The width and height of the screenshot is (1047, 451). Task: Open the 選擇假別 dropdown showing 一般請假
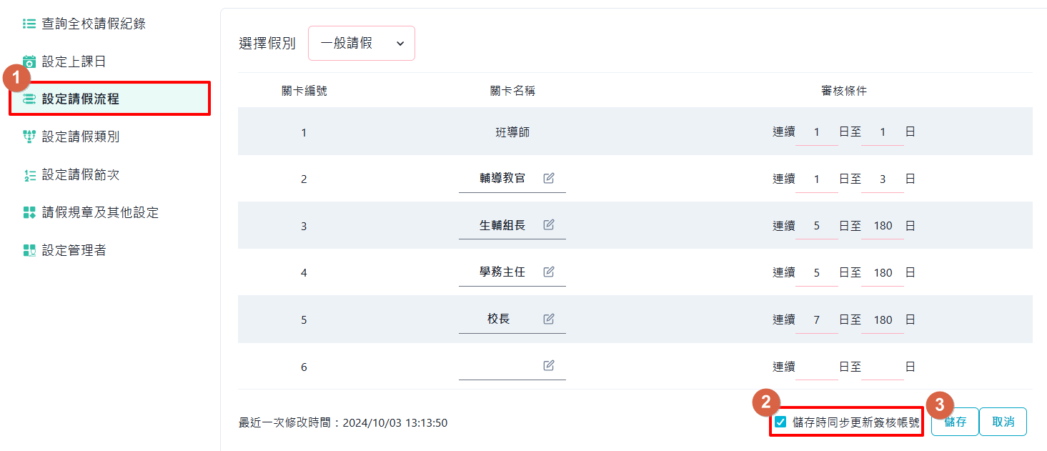[362, 44]
